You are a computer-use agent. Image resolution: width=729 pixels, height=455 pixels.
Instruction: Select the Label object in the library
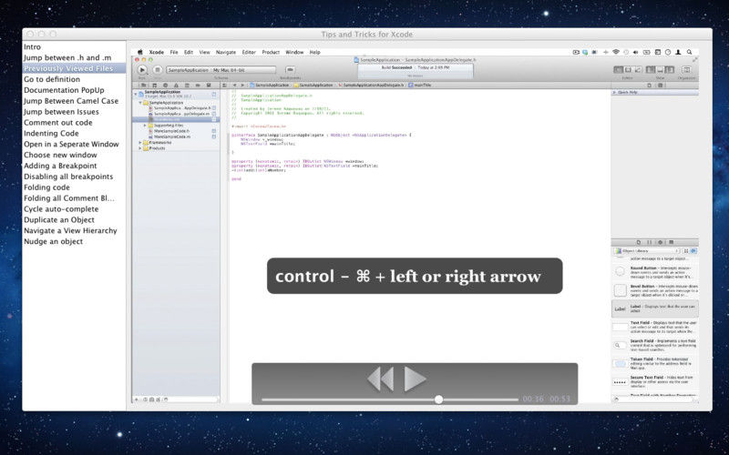(654, 308)
